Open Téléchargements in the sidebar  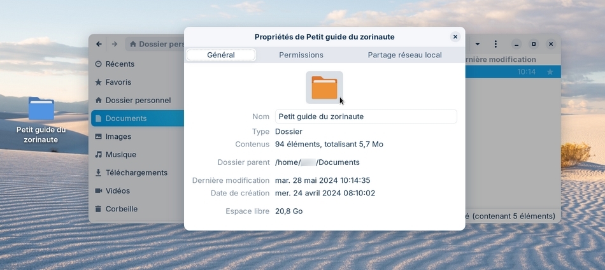coord(136,173)
